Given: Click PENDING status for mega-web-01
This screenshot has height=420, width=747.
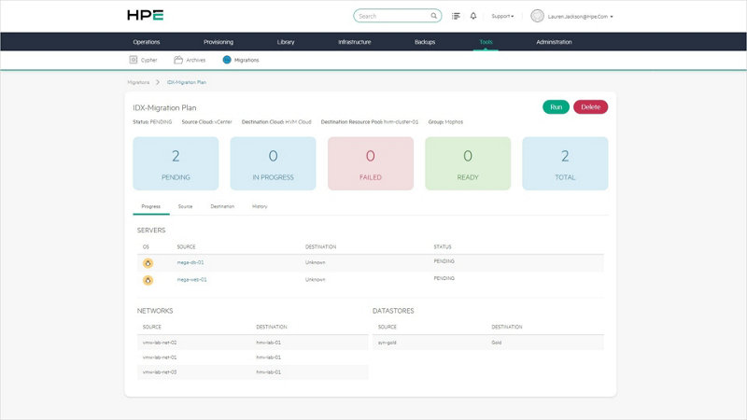Looking at the screenshot, I should point(444,278).
